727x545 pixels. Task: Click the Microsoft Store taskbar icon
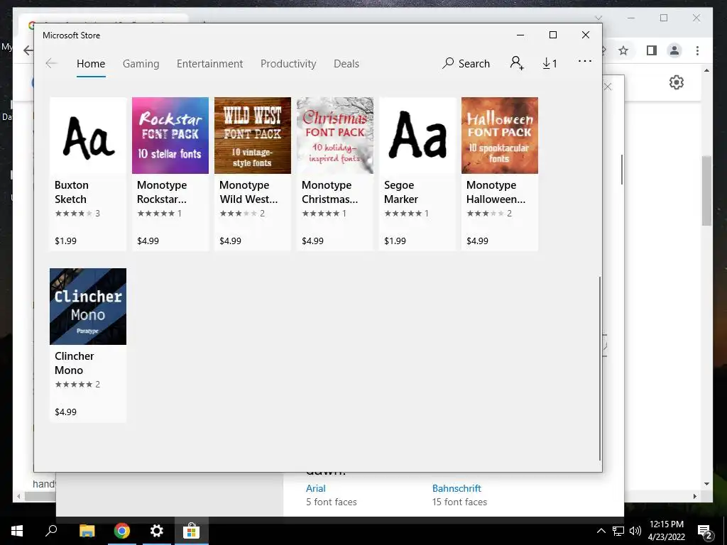coord(191,531)
